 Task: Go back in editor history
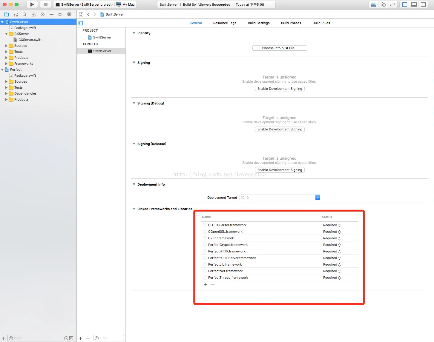(88, 14)
